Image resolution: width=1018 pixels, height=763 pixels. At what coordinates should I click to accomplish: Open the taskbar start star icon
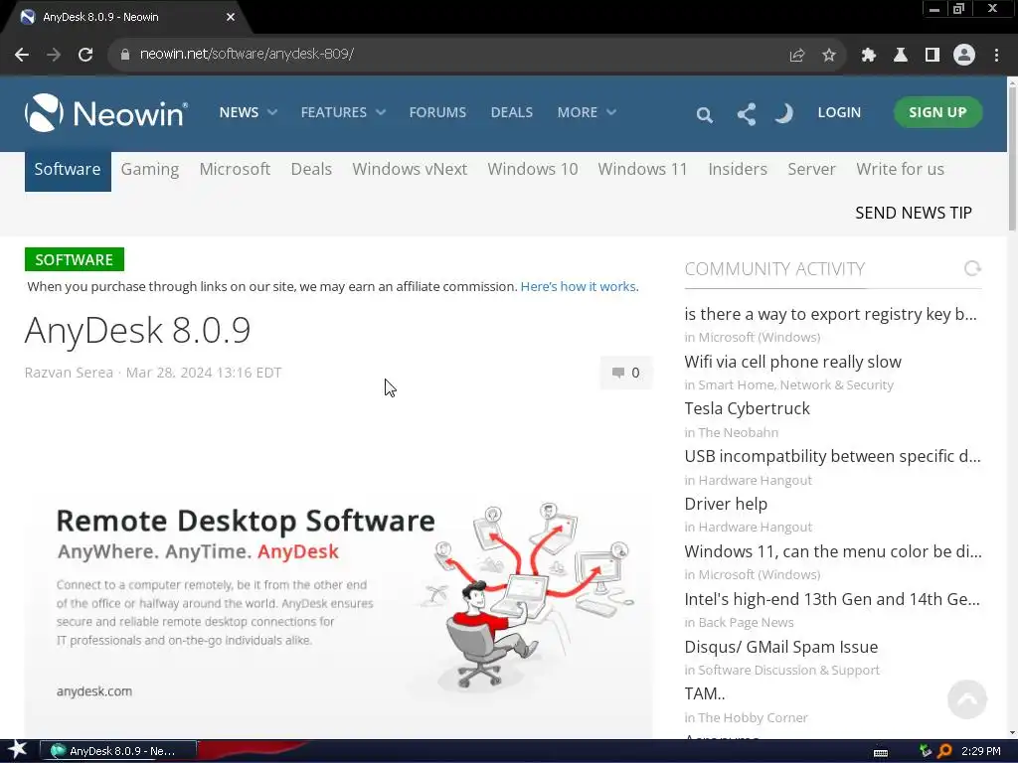point(18,750)
